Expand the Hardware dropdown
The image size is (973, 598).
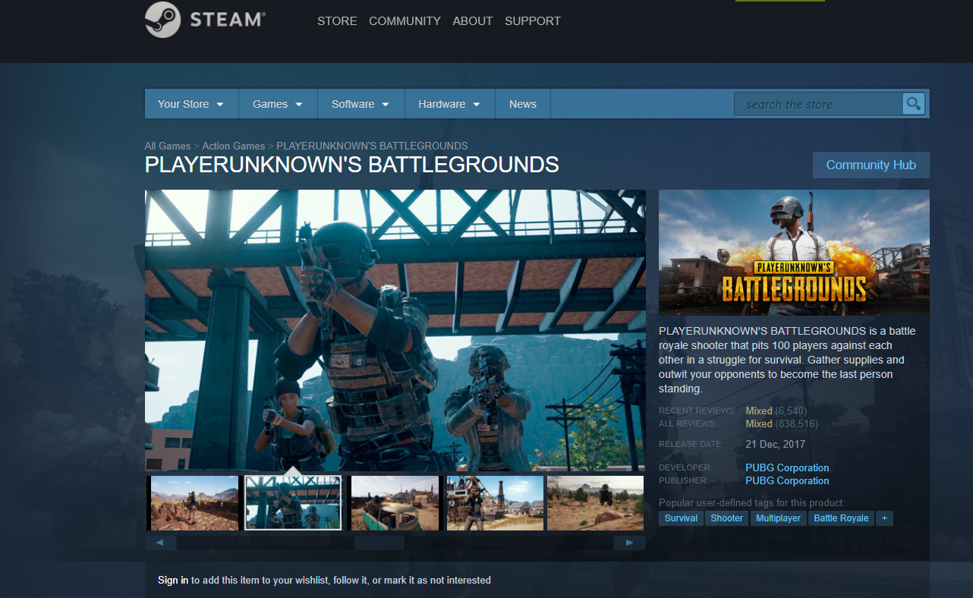click(449, 104)
